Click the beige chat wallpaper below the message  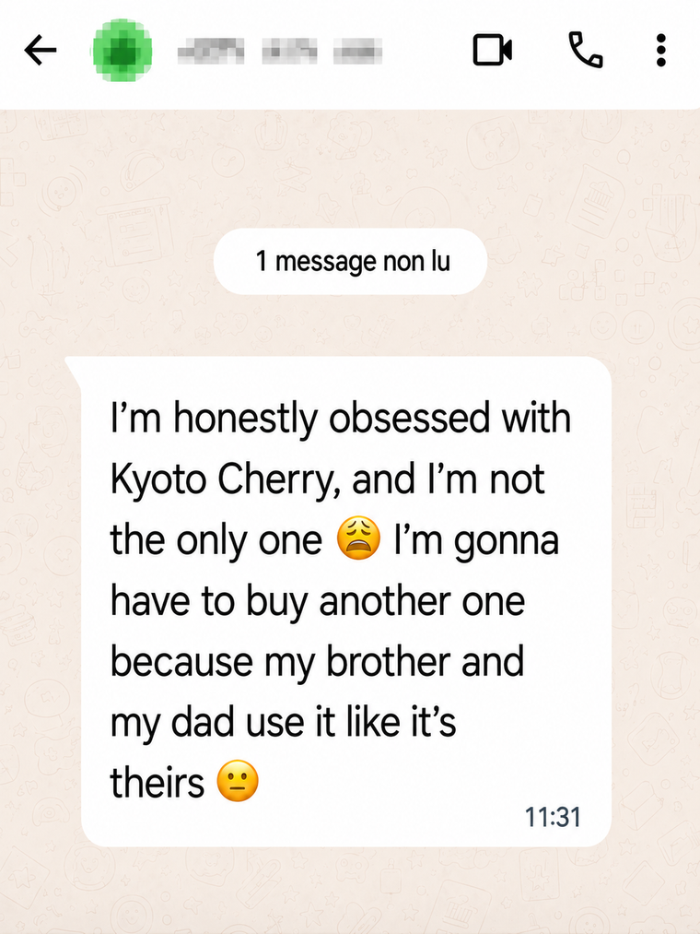[x=350, y=891]
